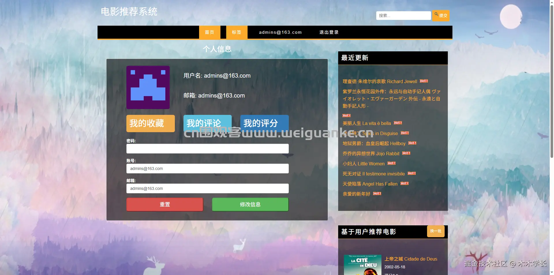
Task: Open the 美丽人生 La vita è bella link
Action: pyautogui.click(x=366, y=123)
